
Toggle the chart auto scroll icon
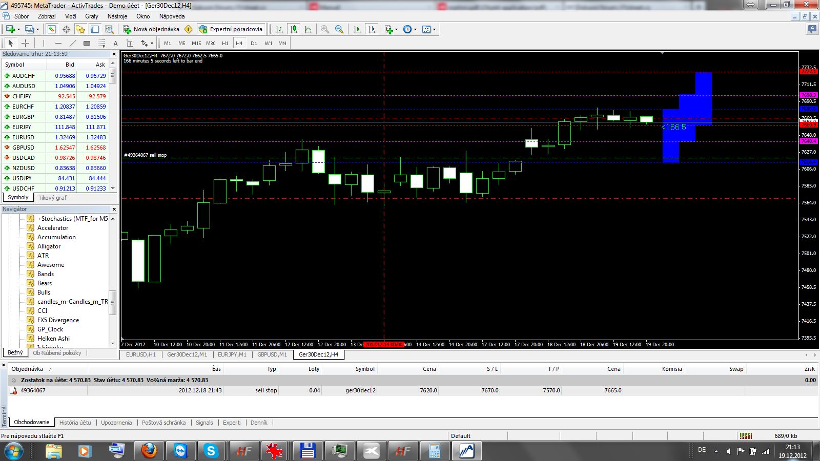pyautogui.click(x=357, y=29)
